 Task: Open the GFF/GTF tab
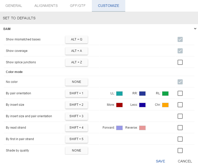pos(78,6)
